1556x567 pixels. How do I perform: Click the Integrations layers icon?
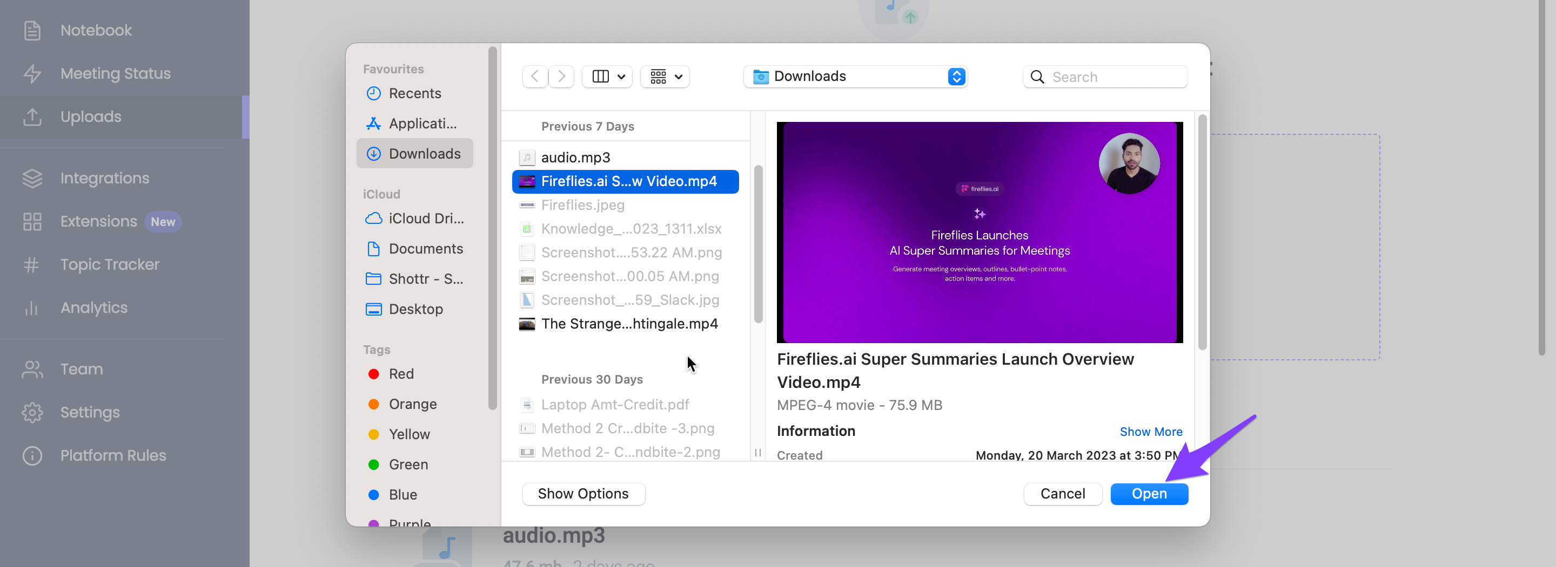32,178
